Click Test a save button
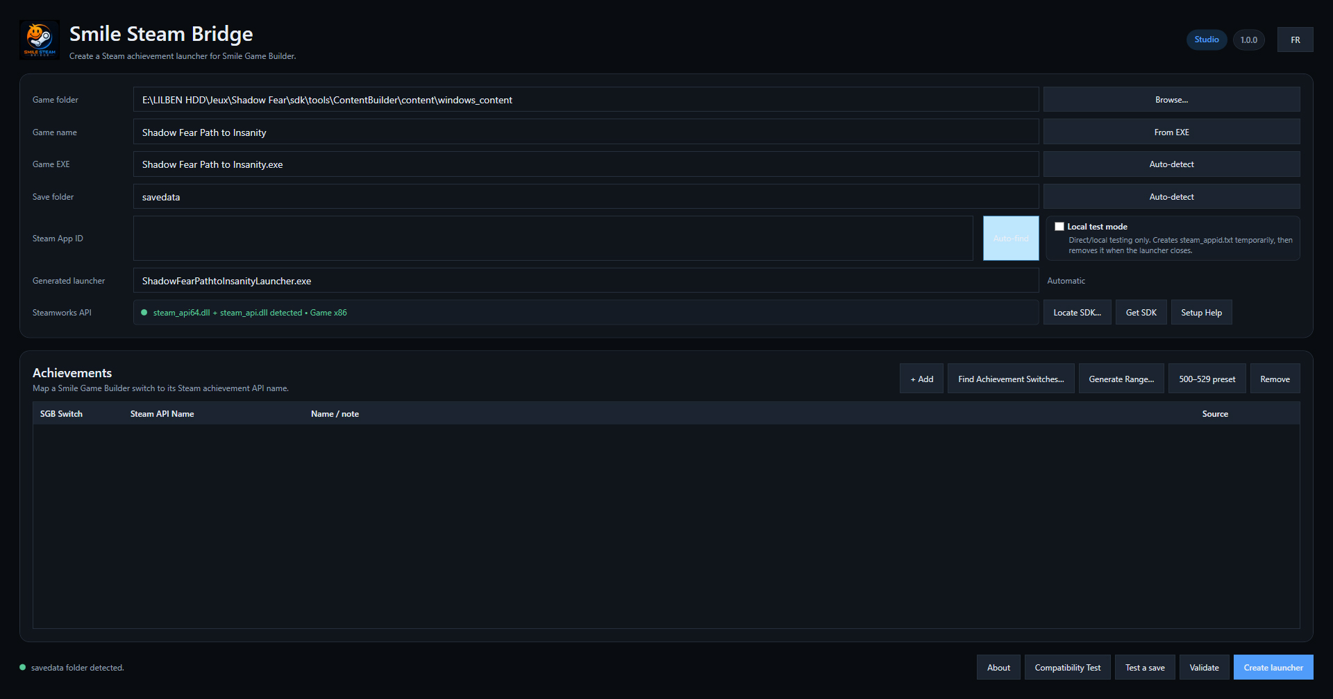The height and width of the screenshot is (699, 1333). 1146,668
